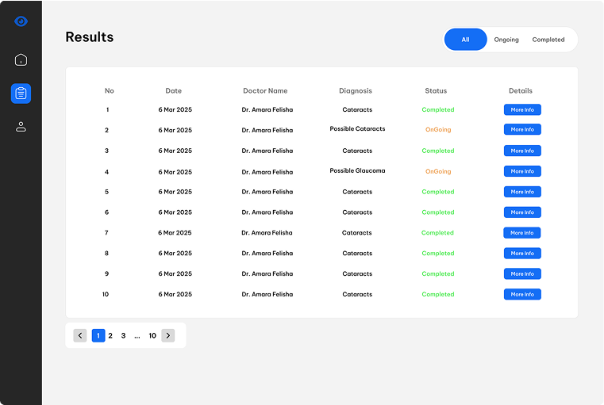Click the No column header
The image size is (604, 405).
110,91
